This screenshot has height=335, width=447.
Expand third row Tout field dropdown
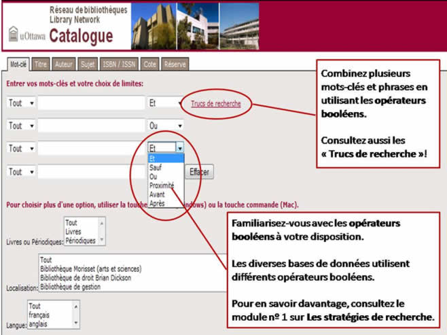(x=21, y=148)
